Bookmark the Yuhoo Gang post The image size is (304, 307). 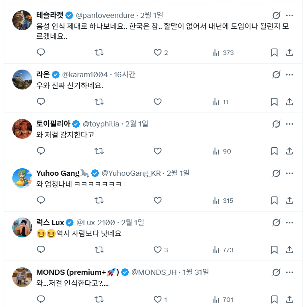[x=274, y=200]
